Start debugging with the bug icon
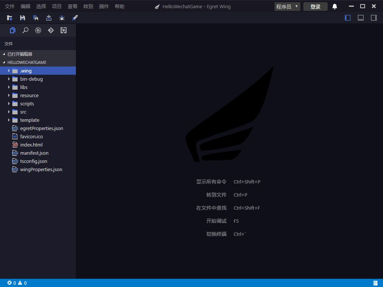 [62, 18]
